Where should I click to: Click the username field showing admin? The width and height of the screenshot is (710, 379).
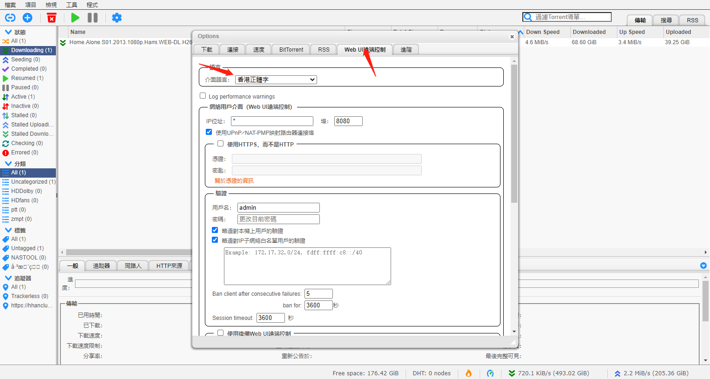[278, 207]
